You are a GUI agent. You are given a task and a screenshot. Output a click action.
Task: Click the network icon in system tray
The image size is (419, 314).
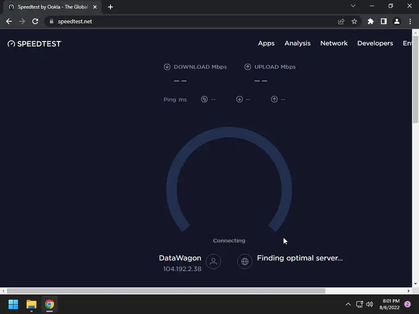[x=360, y=304]
